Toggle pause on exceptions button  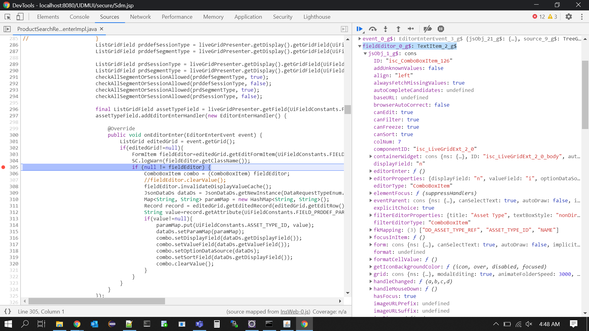(441, 29)
